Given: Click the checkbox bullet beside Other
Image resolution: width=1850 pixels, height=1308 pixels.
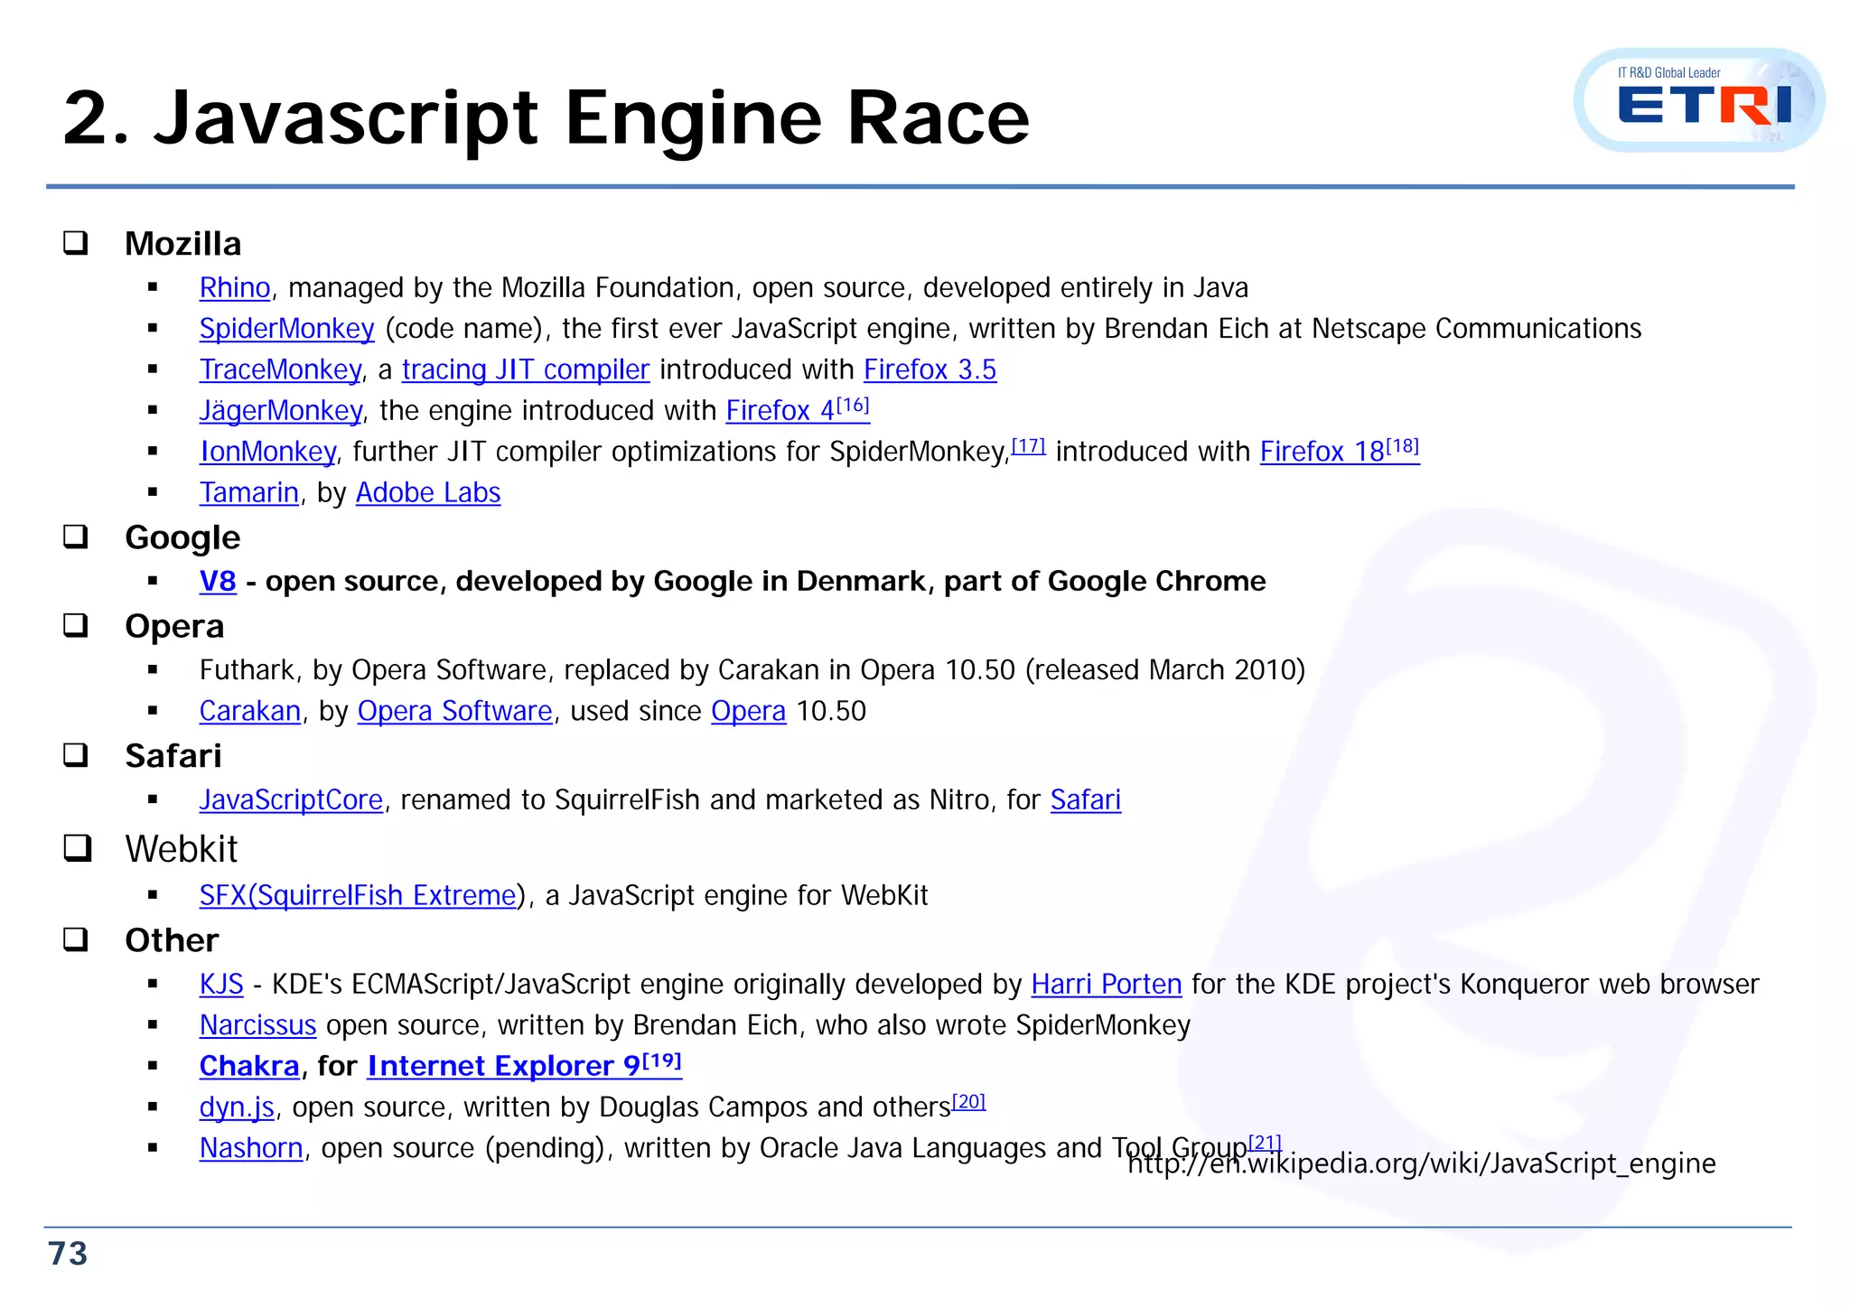Looking at the screenshot, I should coord(76,939).
